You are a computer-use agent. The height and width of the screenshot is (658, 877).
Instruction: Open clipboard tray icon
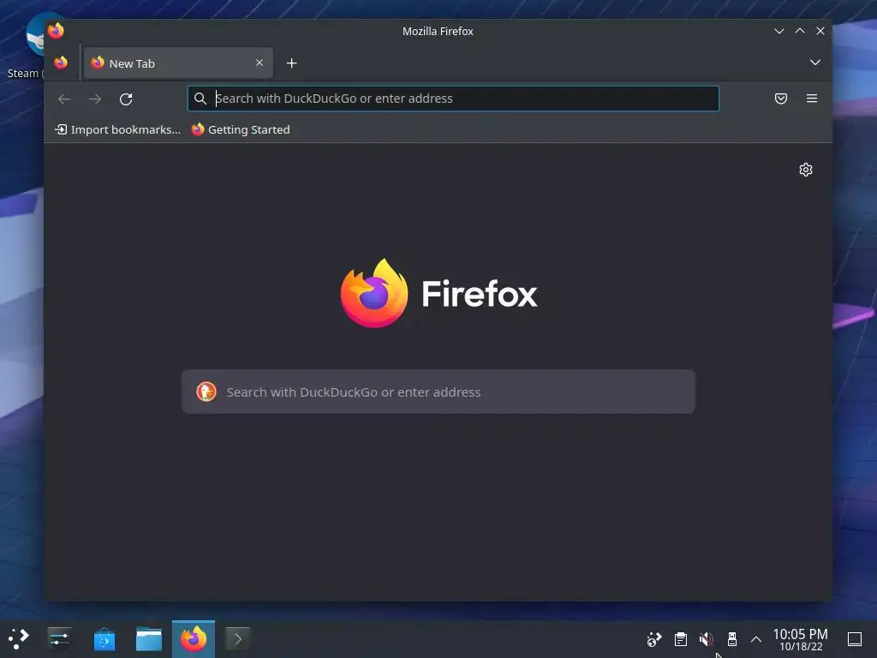click(x=681, y=639)
